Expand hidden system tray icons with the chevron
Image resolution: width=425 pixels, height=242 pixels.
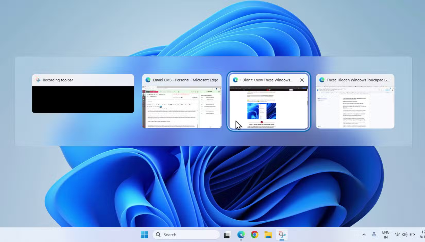pos(364,235)
